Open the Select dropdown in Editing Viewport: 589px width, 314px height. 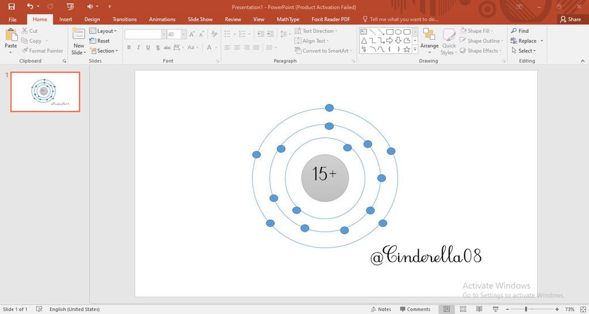coord(523,51)
